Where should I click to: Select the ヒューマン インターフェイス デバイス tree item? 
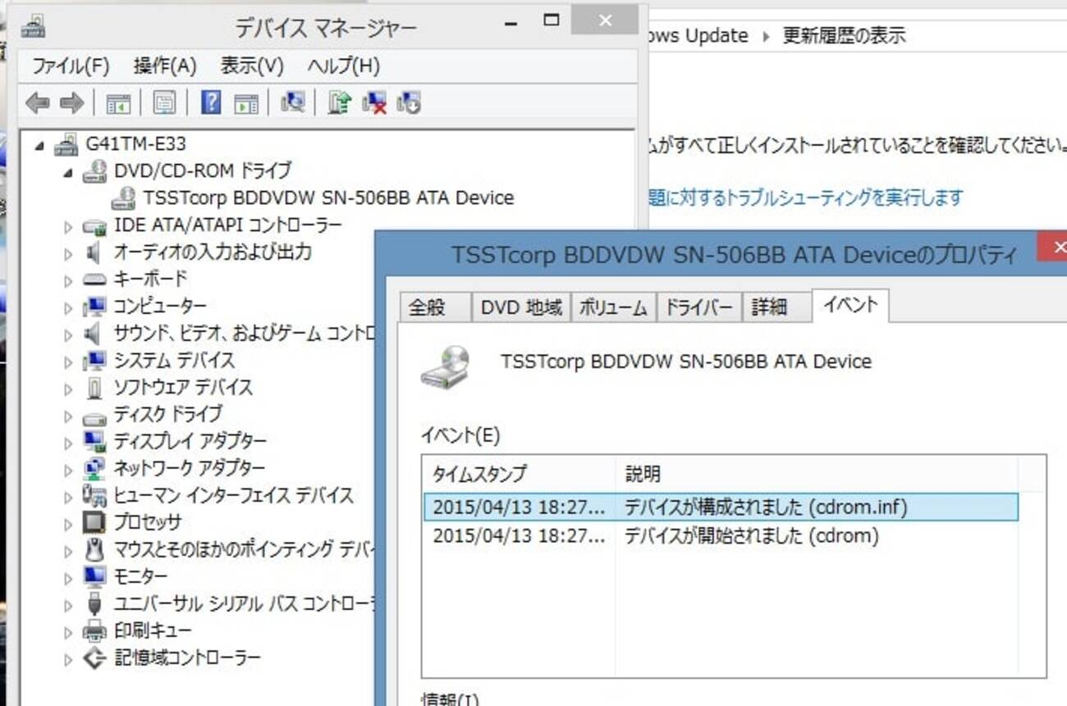point(233,496)
